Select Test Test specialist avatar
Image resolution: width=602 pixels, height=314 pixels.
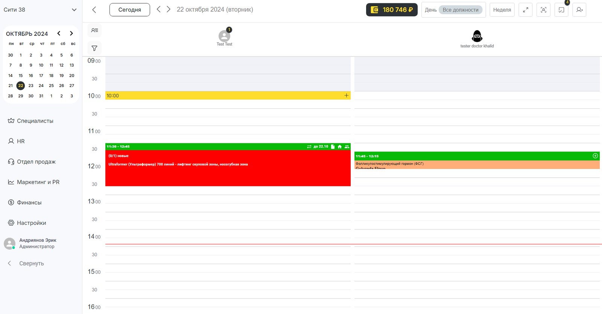224,36
